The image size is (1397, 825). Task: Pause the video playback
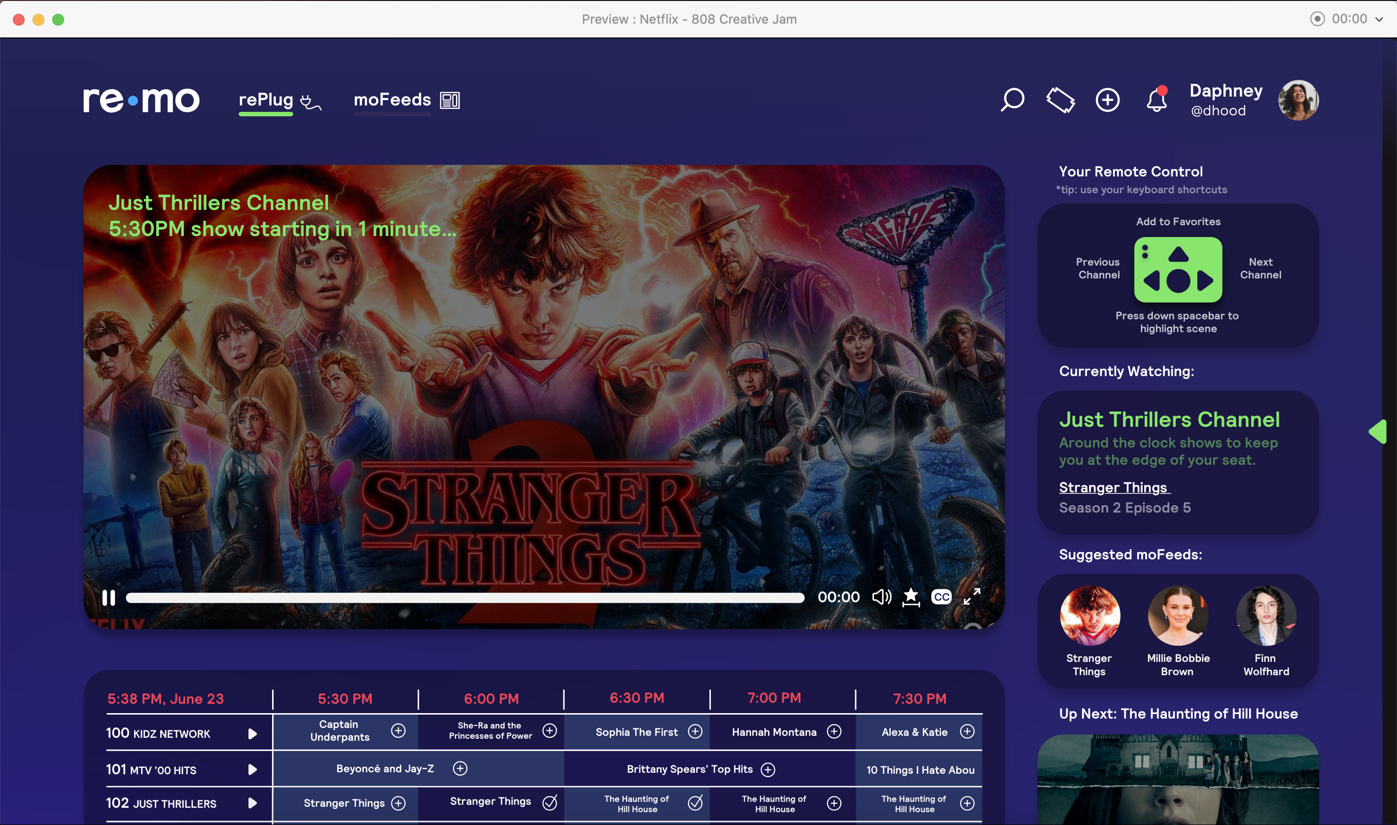[109, 598]
